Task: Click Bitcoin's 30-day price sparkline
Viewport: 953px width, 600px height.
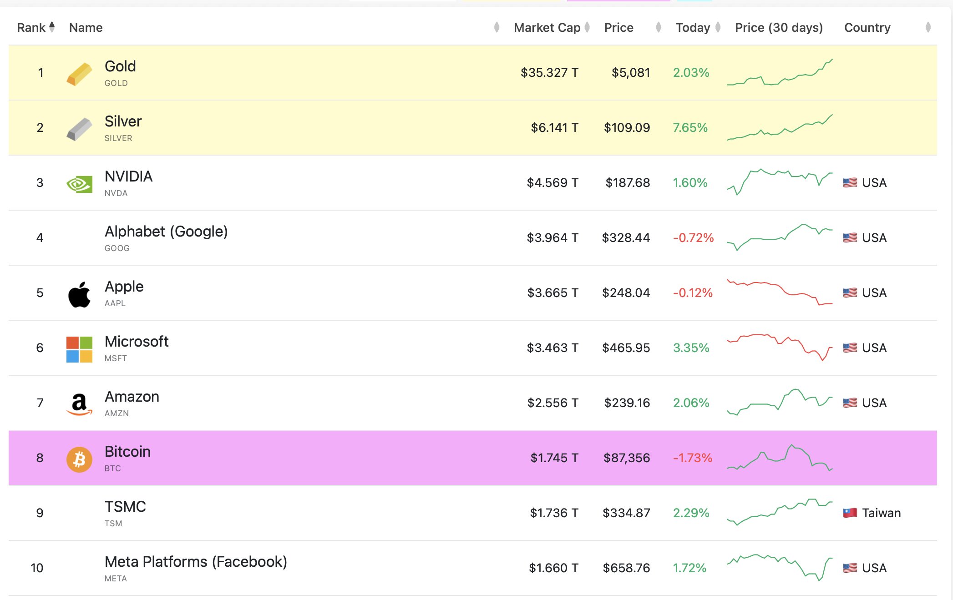Action: click(x=779, y=458)
